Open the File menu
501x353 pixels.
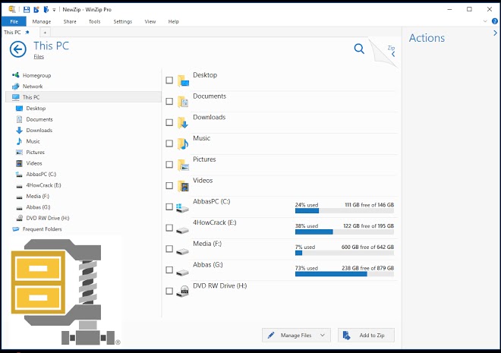click(14, 21)
